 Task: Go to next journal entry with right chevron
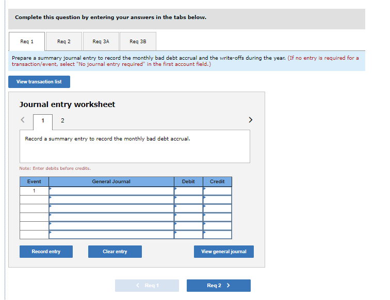[x=251, y=120]
